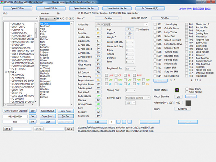Open the Registered Pos. dropdown
Screen dimensions: 216x162
[131, 69]
